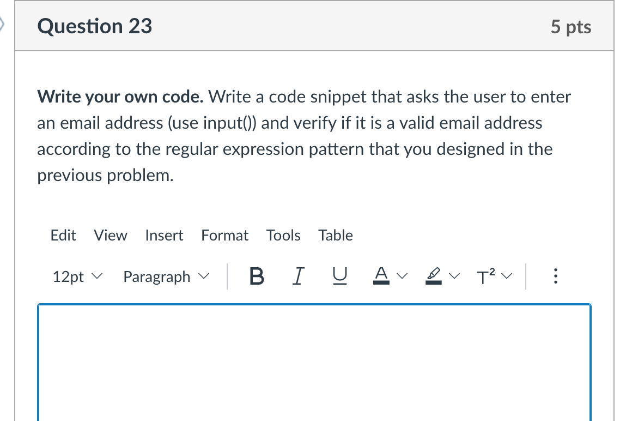Open the Format menu

pyautogui.click(x=224, y=235)
